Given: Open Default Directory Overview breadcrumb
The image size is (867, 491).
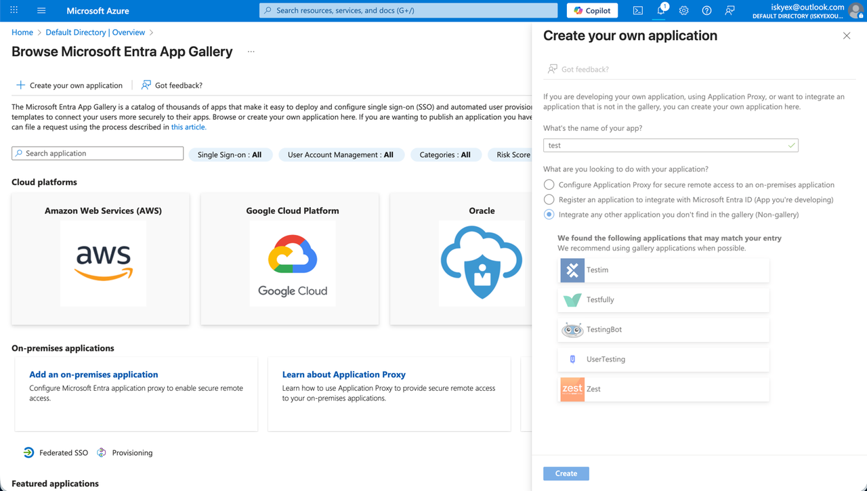Looking at the screenshot, I should click(x=96, y=32).
